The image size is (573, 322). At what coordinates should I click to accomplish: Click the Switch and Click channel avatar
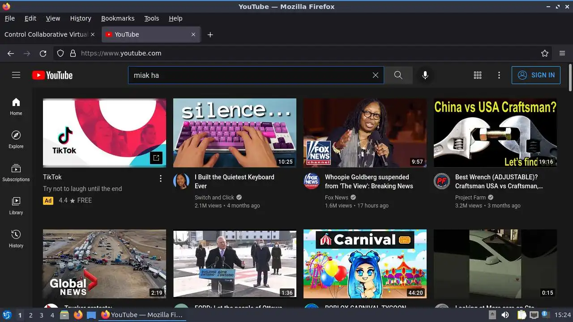(x=181, y=181)
